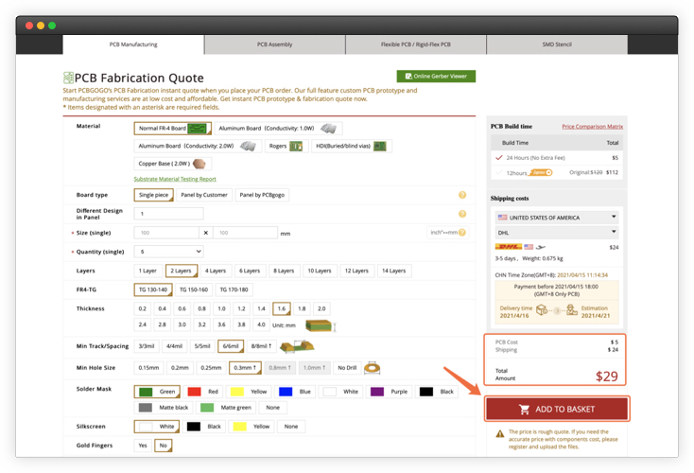
Task: Open the DHL shipping method dropdown
Action: (557, 233)
